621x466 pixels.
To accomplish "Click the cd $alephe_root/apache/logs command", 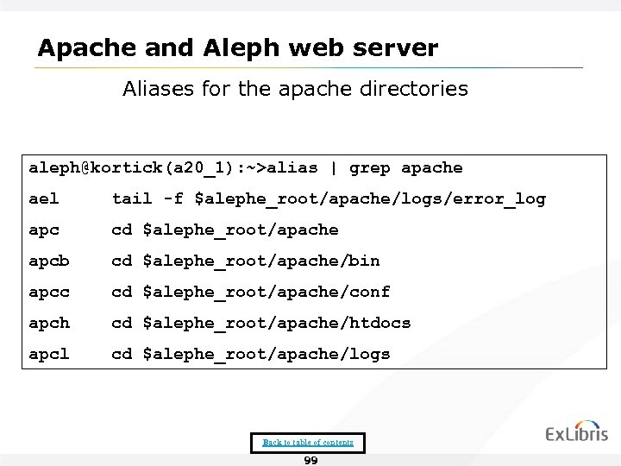I will (251, 354).
